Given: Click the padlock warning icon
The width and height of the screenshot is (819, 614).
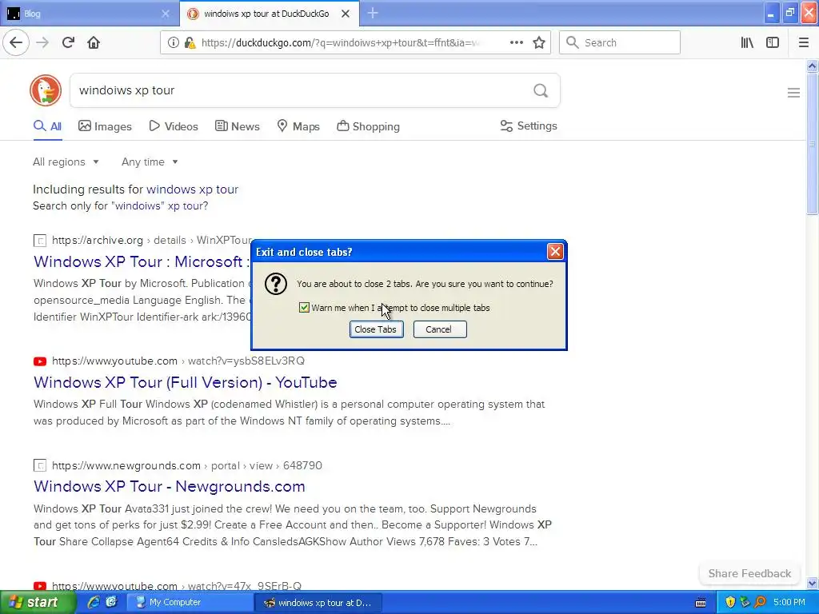Looking at the screenshot, I should click(190, 43).
